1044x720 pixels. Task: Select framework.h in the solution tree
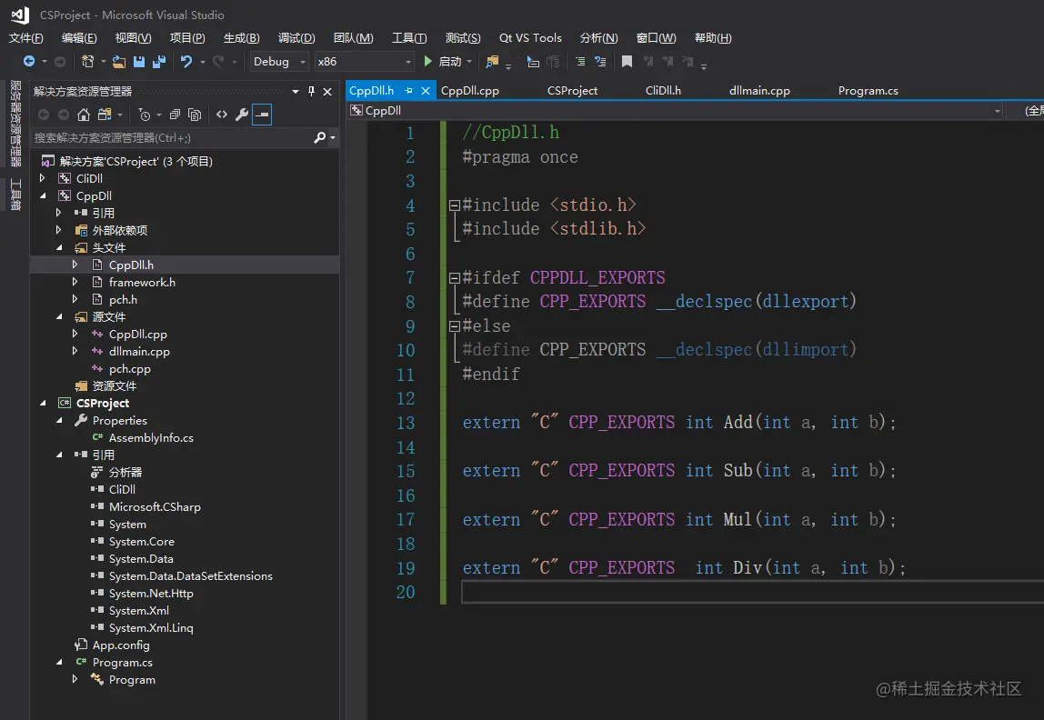(x=142, y=283)
